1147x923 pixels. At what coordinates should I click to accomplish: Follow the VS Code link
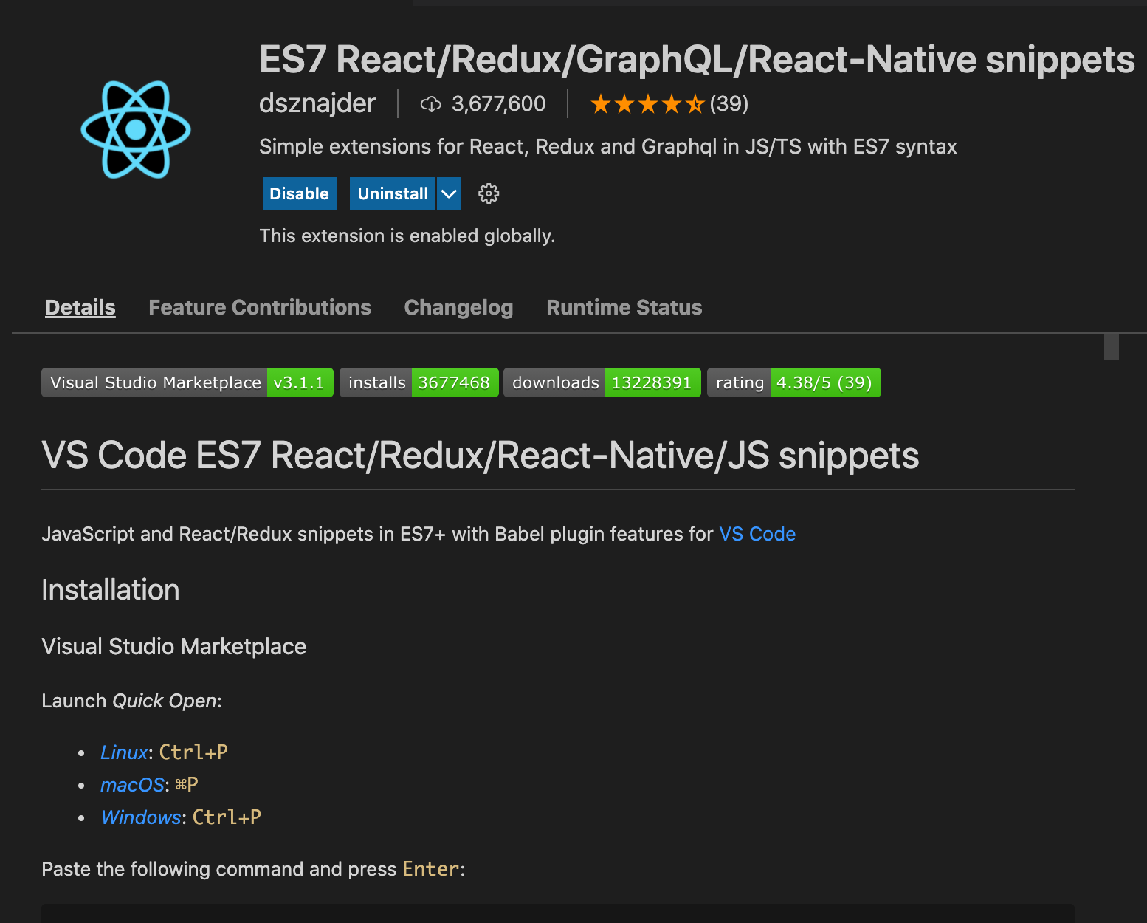point(757,534)
